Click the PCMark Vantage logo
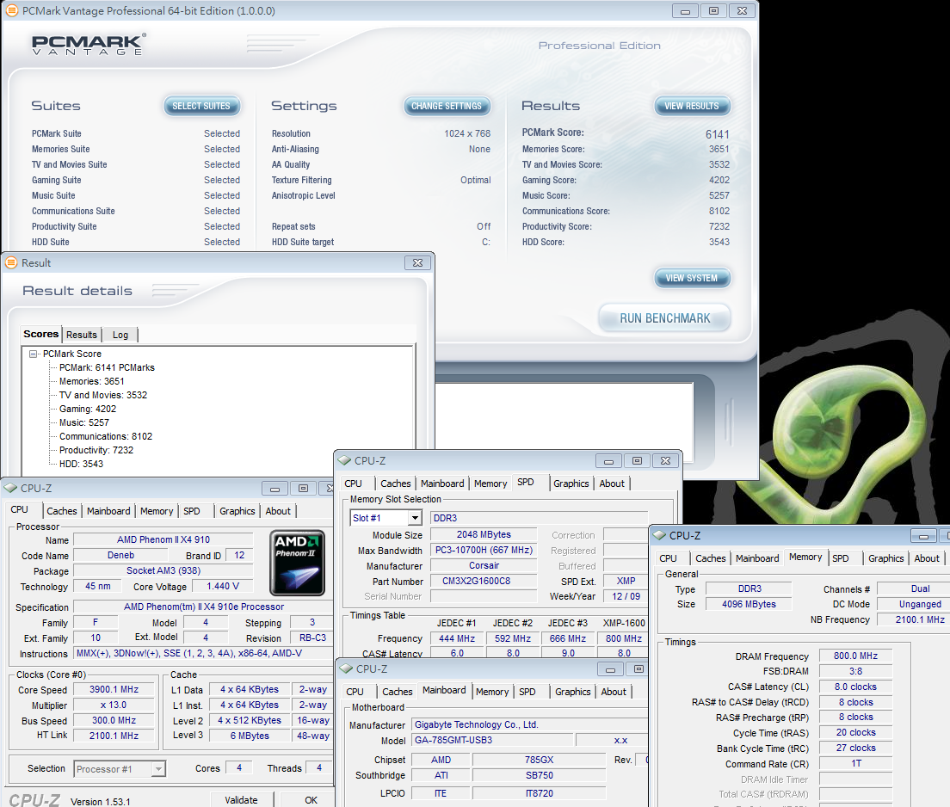Viewport: 950px width, 807px height. [89, 45]
